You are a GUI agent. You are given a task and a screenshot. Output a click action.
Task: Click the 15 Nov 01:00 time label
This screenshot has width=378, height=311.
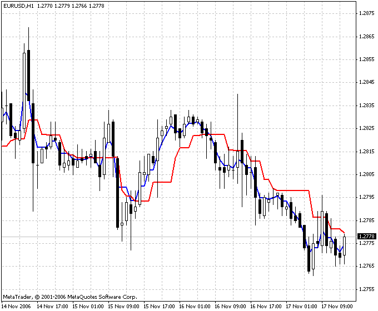[x=87, y=306]
